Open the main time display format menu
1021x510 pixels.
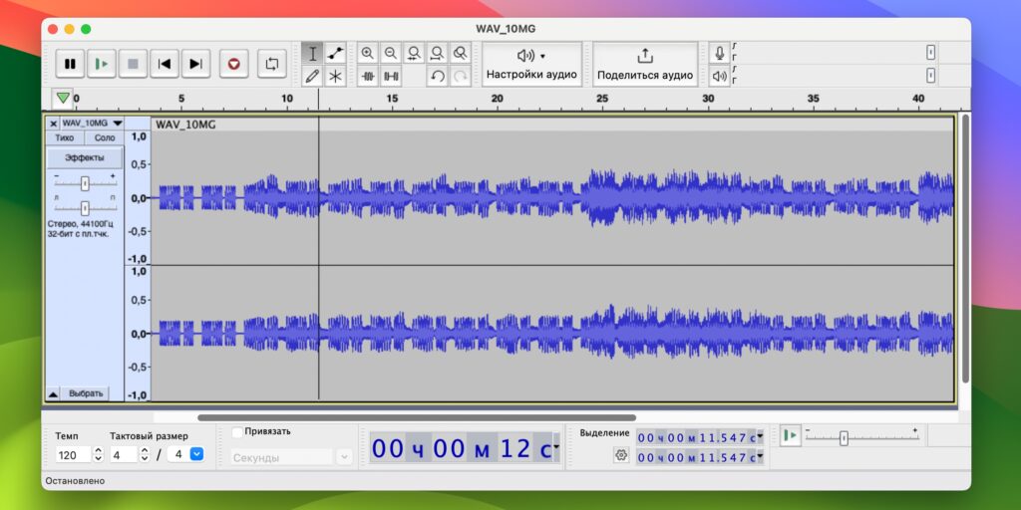556,448
